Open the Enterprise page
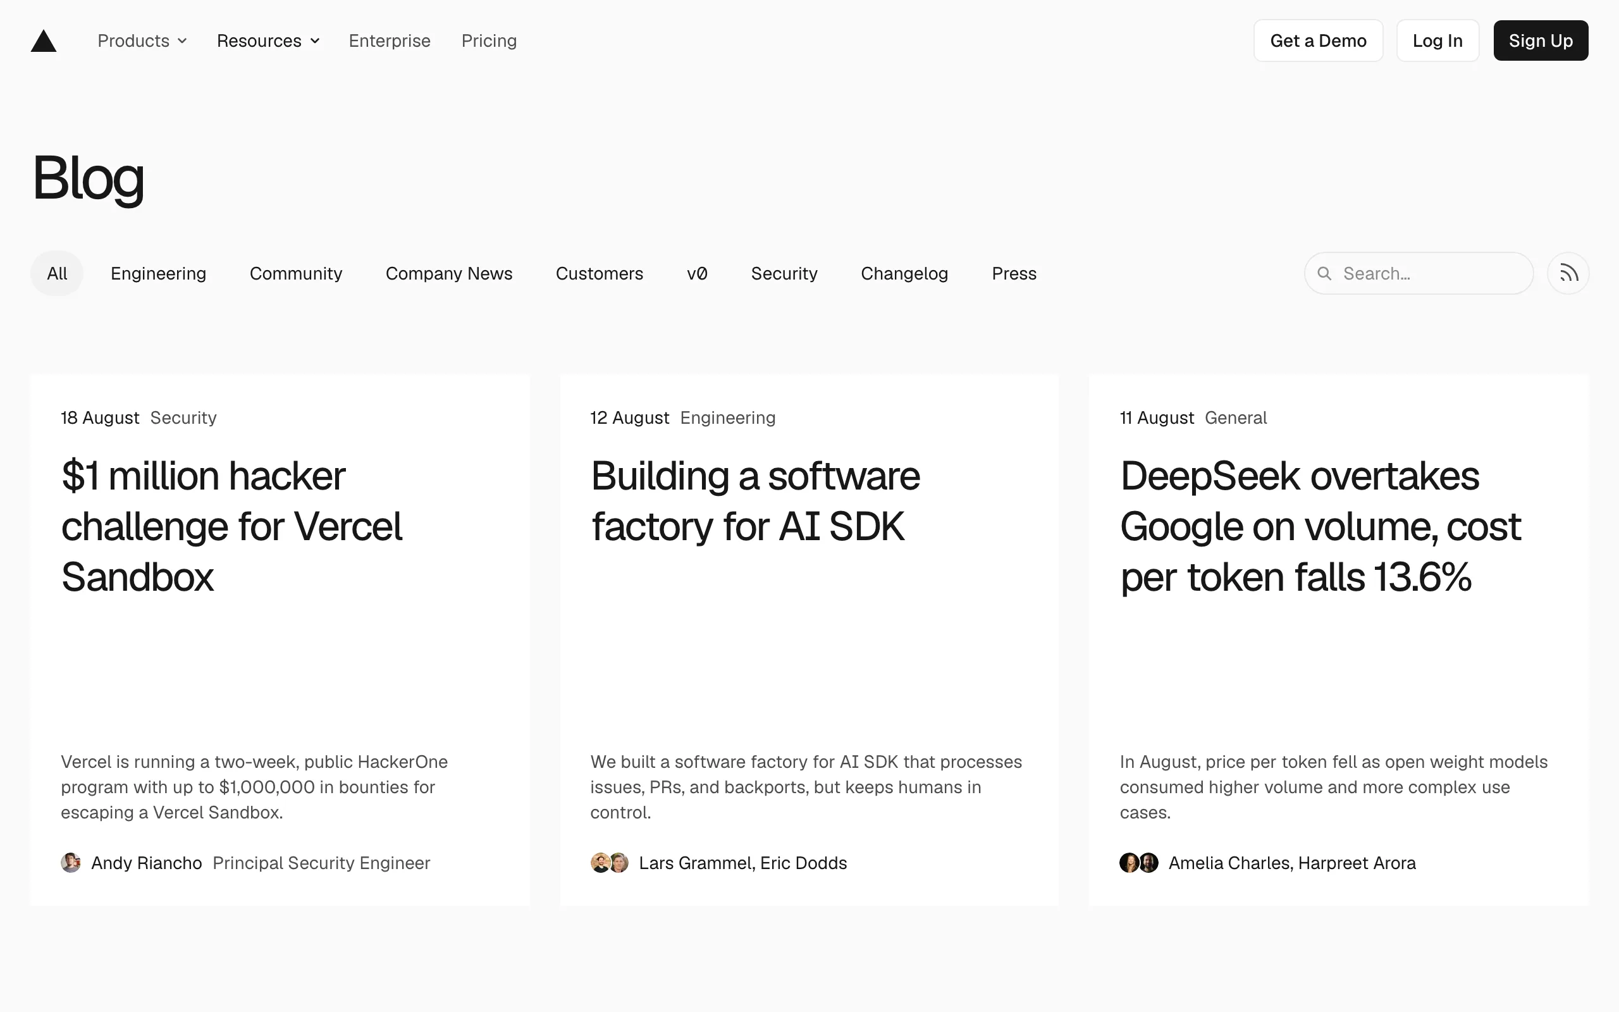This screenshot has width=1619, height=1012. click(390, 41)
